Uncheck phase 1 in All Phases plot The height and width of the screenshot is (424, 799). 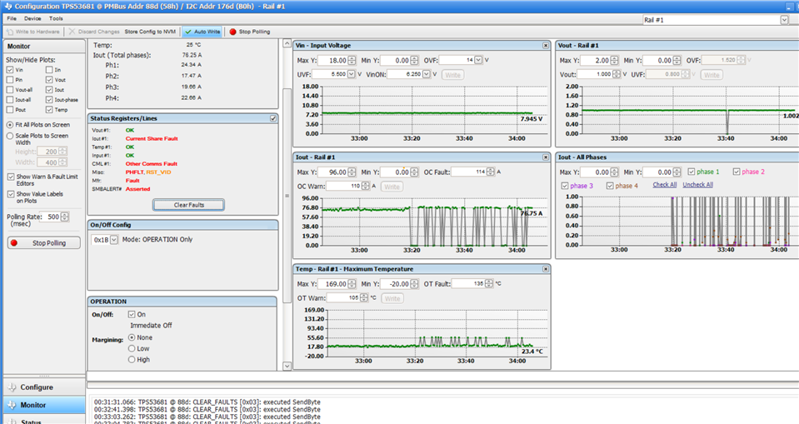[691, 172]
